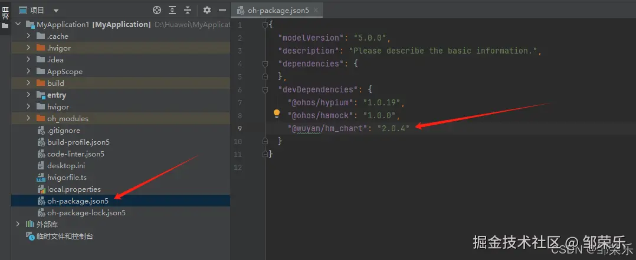Expand the entry module
636x260 pixels.
(x=28, y=95)
